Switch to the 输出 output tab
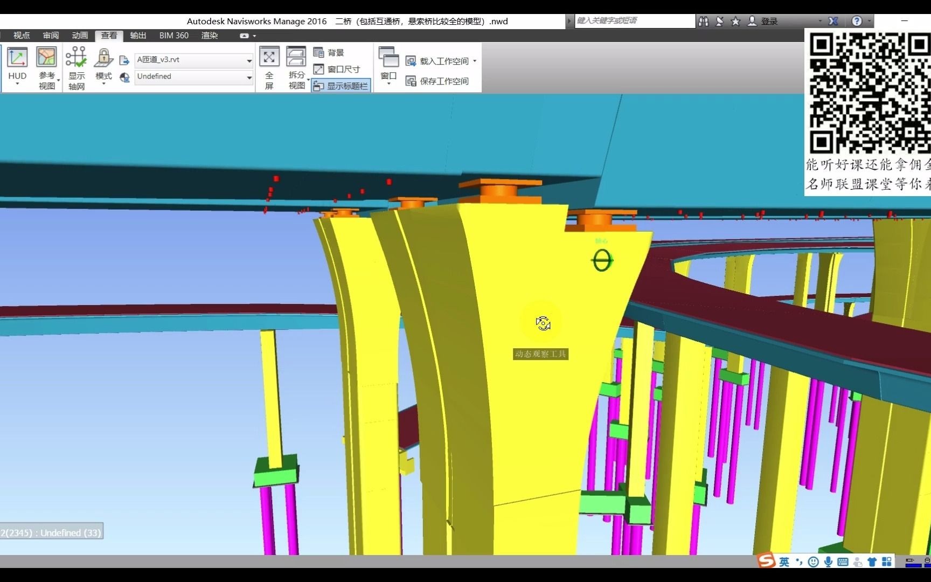Screen dimensions: 931x582 click(x=138, y=35)
